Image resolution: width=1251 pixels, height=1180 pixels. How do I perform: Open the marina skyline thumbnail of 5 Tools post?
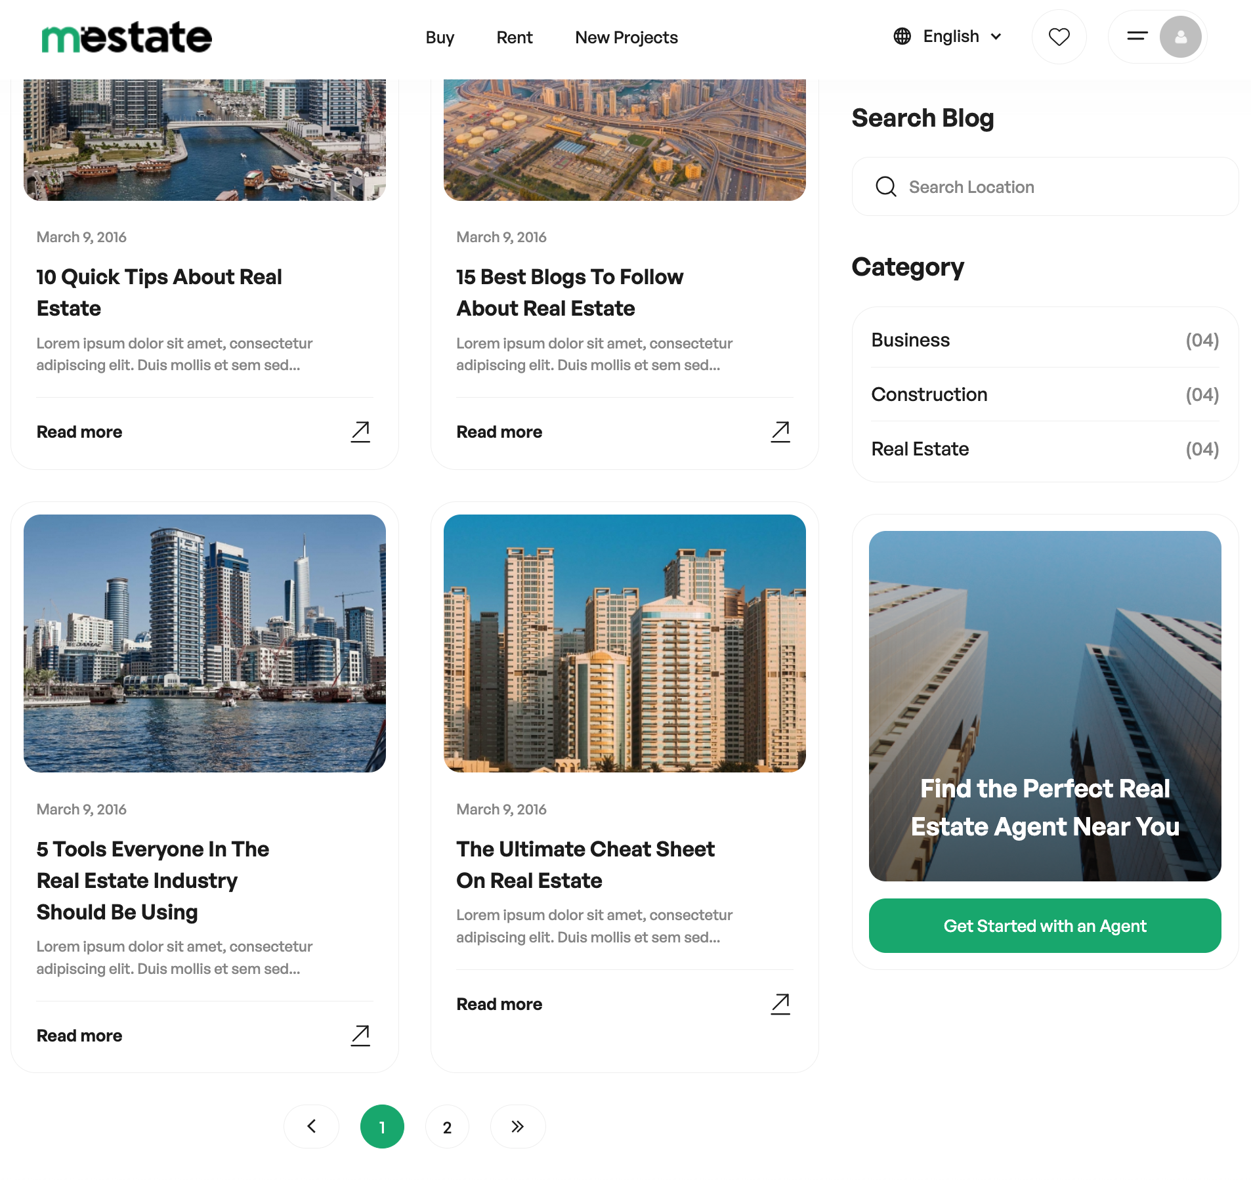205,643
